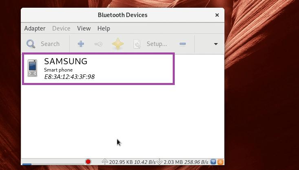Screen dimensions: 299x170
Task: Click the blue minus remove-device icon
Action: tap(182, 44)
